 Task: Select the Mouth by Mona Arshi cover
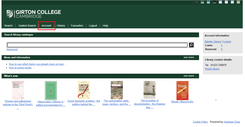[182, 90]
